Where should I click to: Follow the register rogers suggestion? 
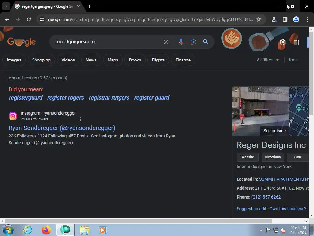(66, 98)
